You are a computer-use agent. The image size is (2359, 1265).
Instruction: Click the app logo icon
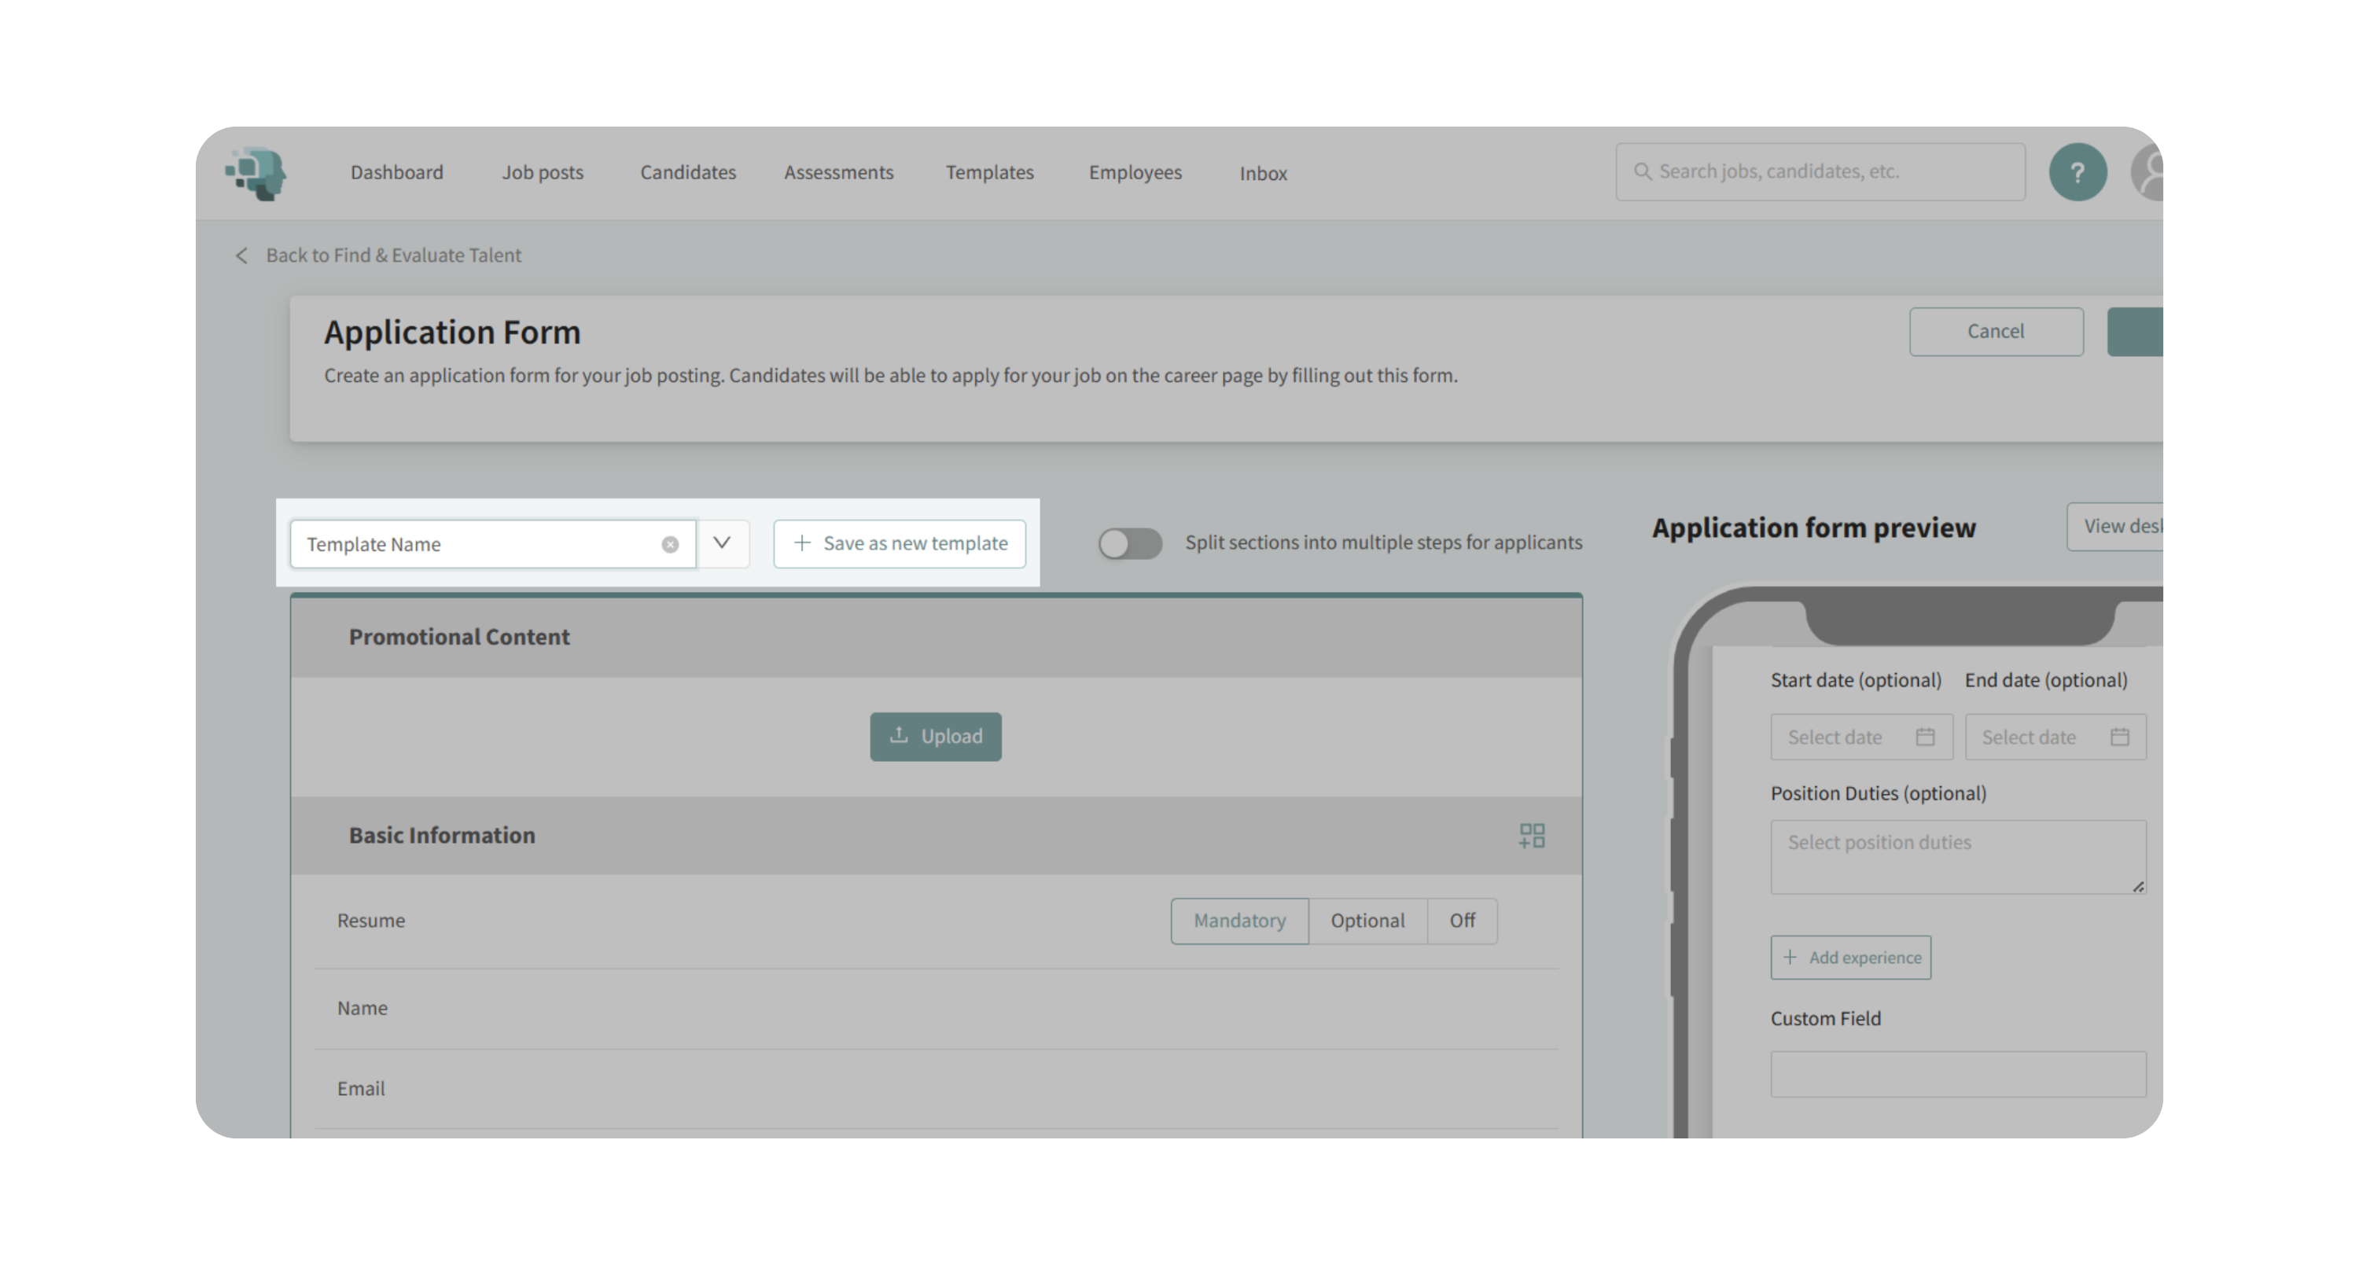pyautogui.click(x=257, y=173)
